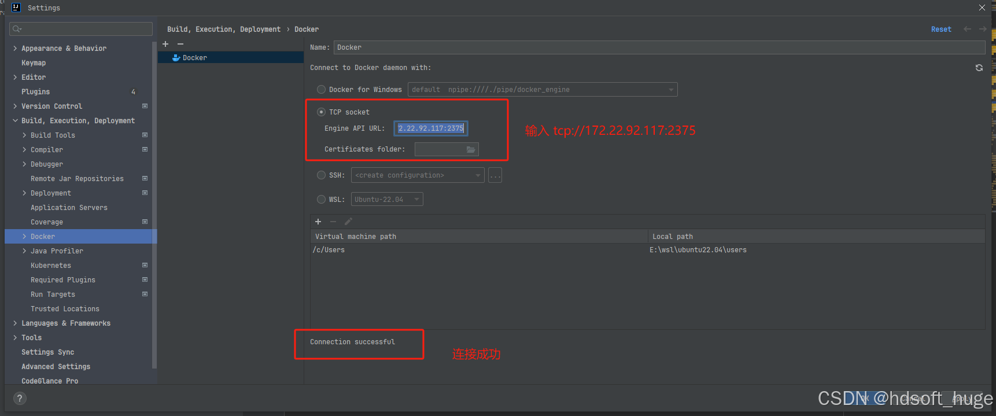Screen dimensions: 996x416
Task: Select the /c/Users path mapping row
Action: tap(648, 250)
